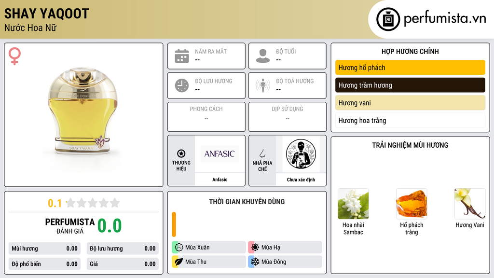The width and height of the screenshot is (494, 278).
Task: Click the Mùa Hạ season label
Action: click(x=271, y=248)
